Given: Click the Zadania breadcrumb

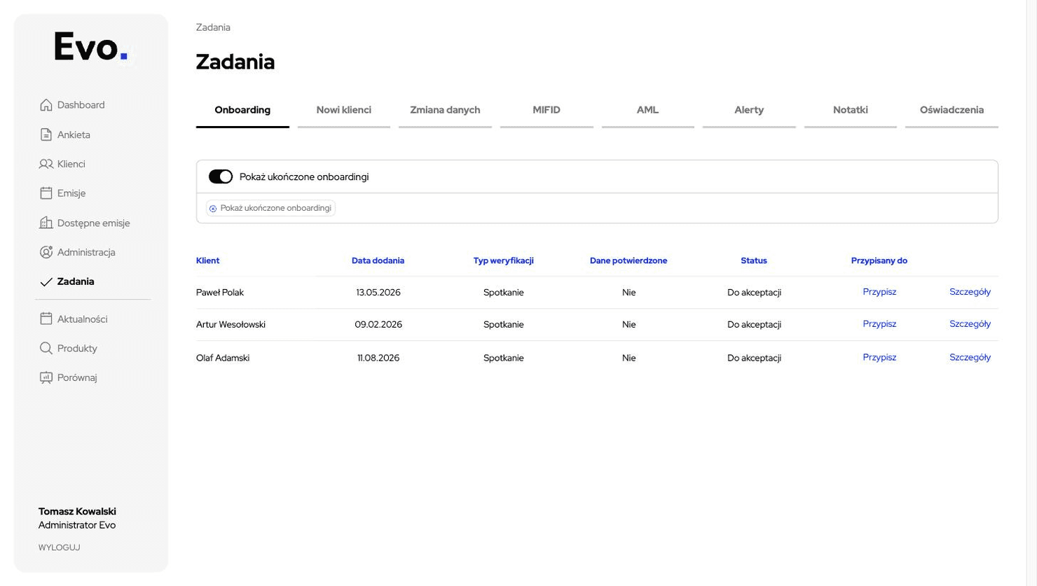Looking at the screenshot, I should pyautogui.click(x=213, y=27).
